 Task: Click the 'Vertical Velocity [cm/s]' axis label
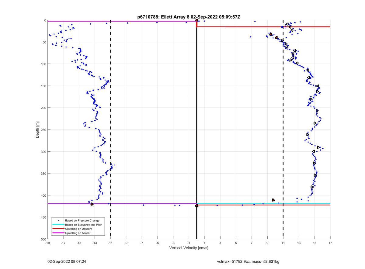pyautogui.click(x=189, y=248)
